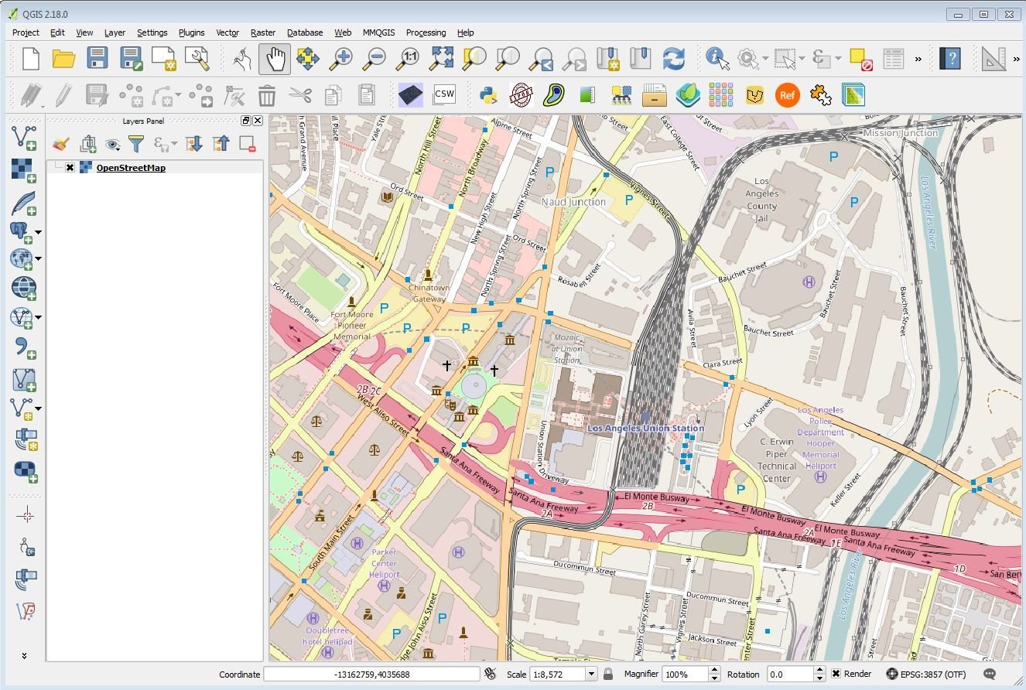Click the delete selected trash icon
The image size is (1026, 690).
click(267, 95)
